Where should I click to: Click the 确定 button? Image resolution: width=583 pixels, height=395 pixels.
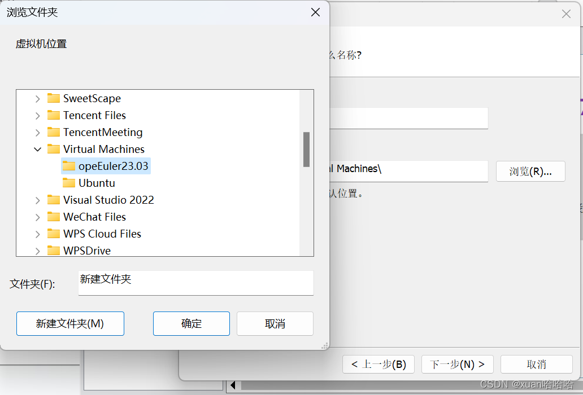coord(191,323)
